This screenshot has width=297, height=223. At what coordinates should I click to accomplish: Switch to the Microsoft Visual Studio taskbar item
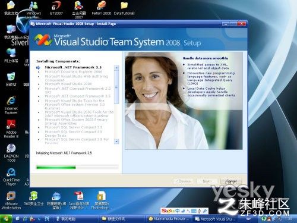pyautogui.click(x=216, y=219)
